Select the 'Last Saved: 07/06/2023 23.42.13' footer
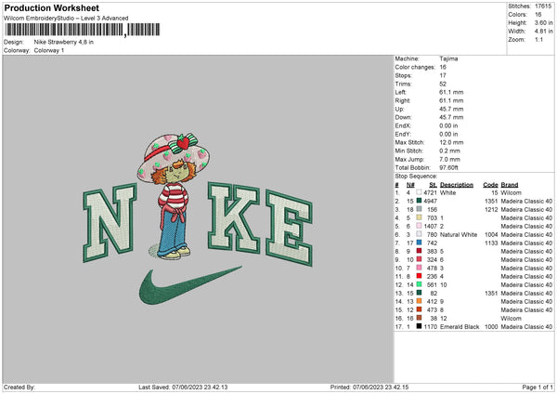The image size is (557, 394). pyautogui.click(x=183, y=387)
